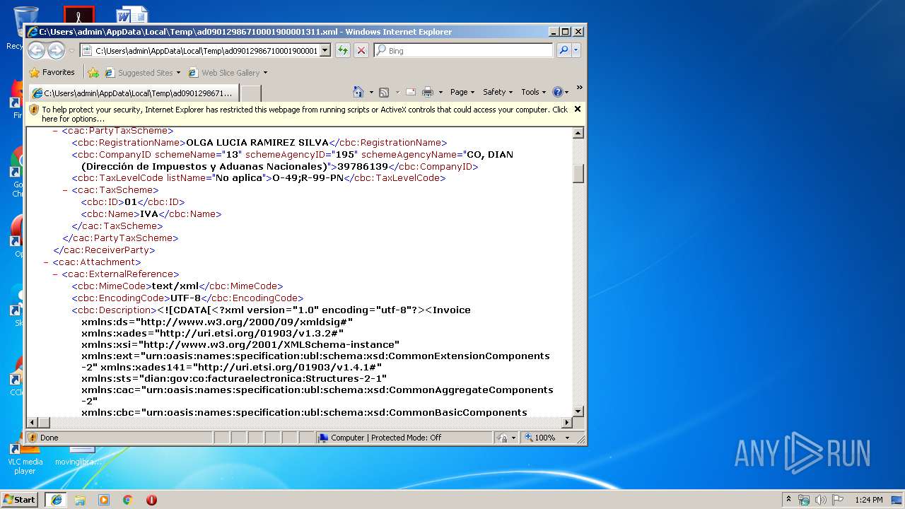
Task: Click the EncodingCode value UTF-8
Action: pos(186,298)
